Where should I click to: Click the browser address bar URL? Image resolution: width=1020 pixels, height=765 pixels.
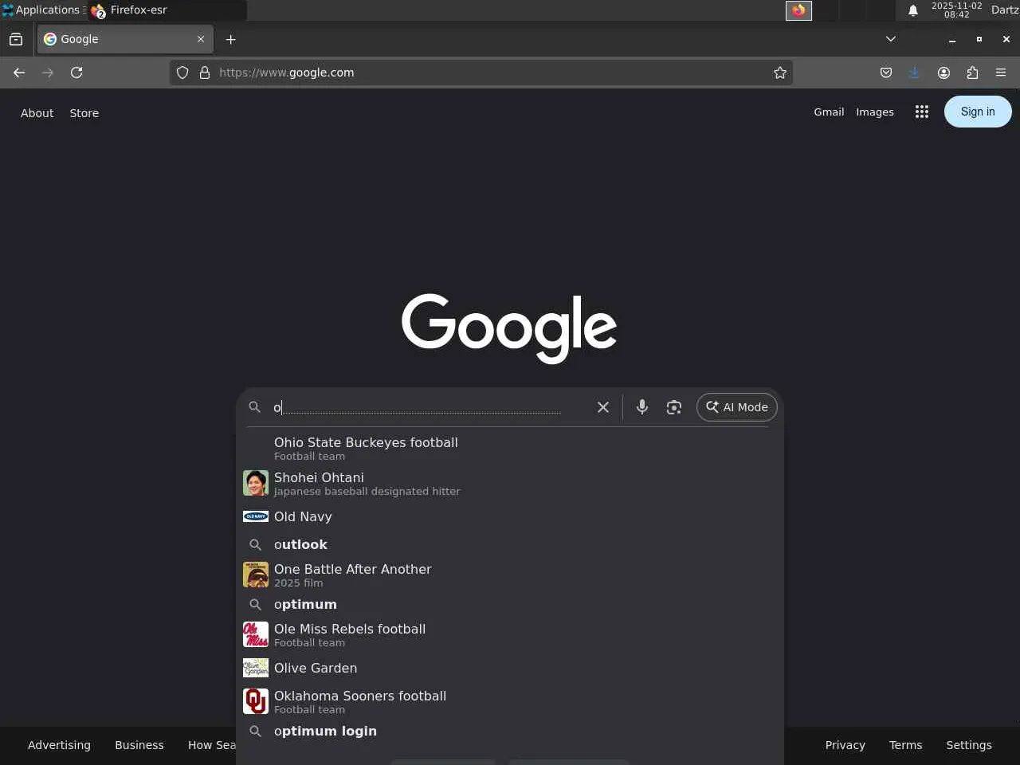coord(481,73)
